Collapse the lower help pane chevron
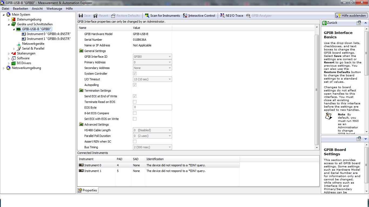The width and height of the screenshot is (369, 207). 366,139
